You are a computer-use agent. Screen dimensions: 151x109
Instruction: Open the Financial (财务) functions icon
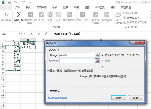tap(42, 15)
